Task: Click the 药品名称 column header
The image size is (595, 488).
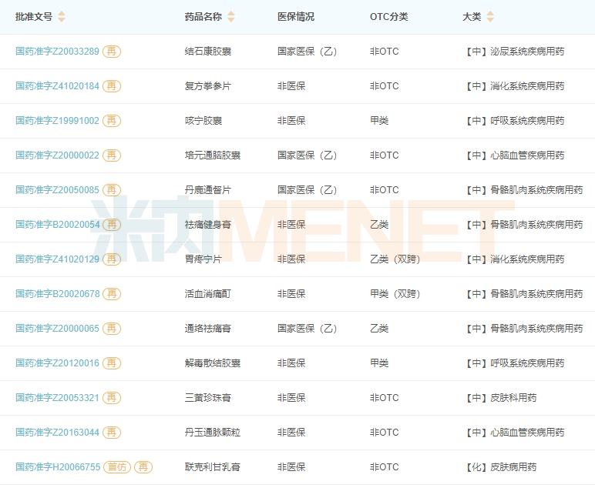Action: point(203,17)
